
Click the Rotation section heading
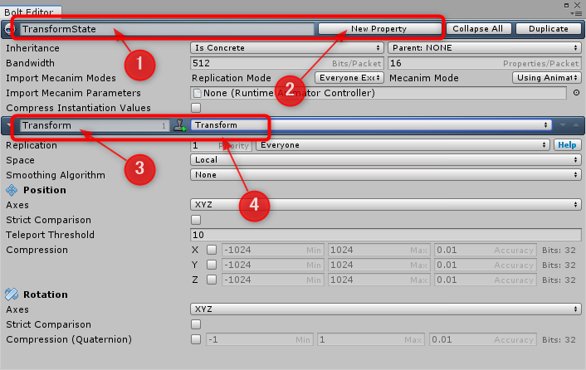pyautogui.click(x=46, y=295)
